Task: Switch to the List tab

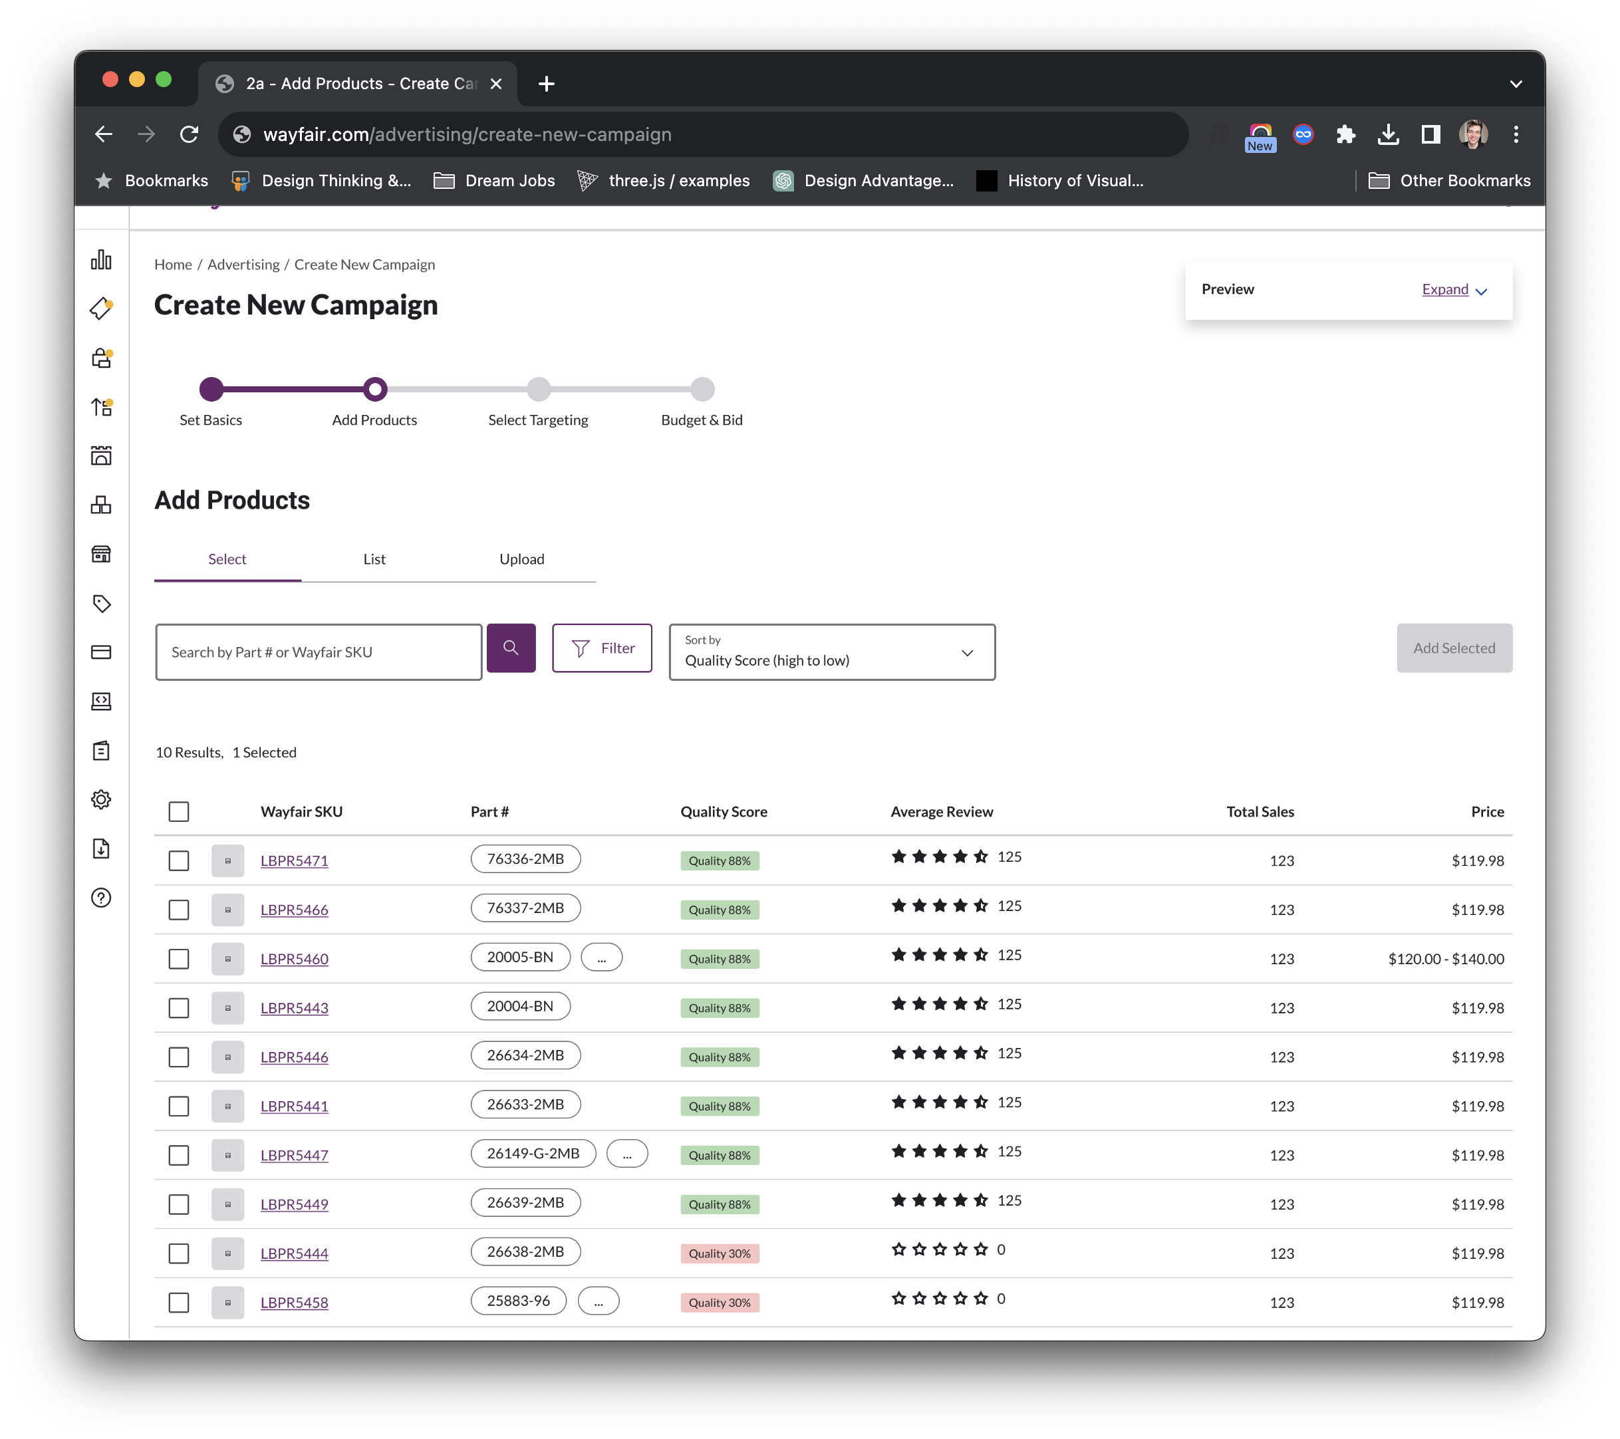Action: pyautogui.click(x=375, y=559)
